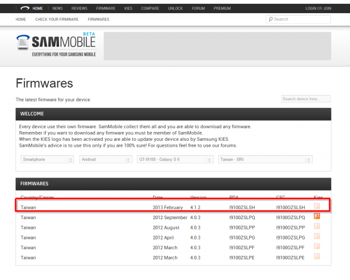Select the 2012 April firmware date cell
The height and width of the screenshot is (280, 350).
[x=163, y=238]
